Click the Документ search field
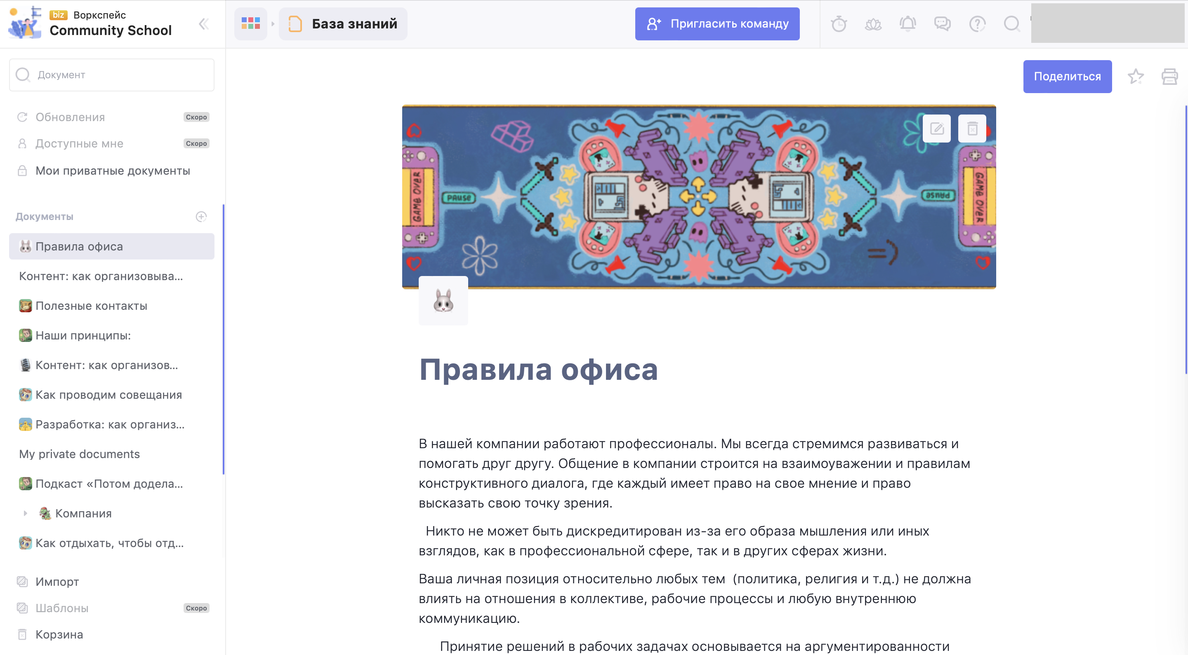The image size is (1188, 655). point(112,75)
